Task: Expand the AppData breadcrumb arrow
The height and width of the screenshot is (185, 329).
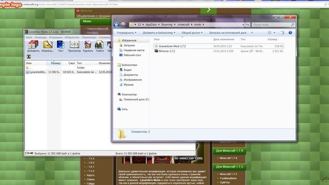Action: pos(159,25)
